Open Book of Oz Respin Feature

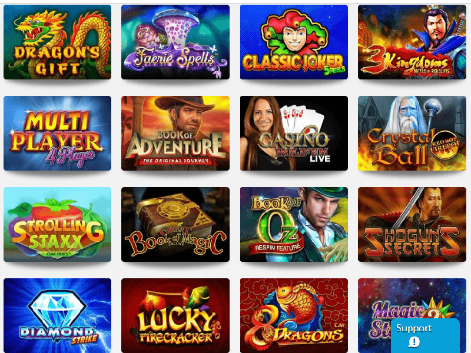294,225
